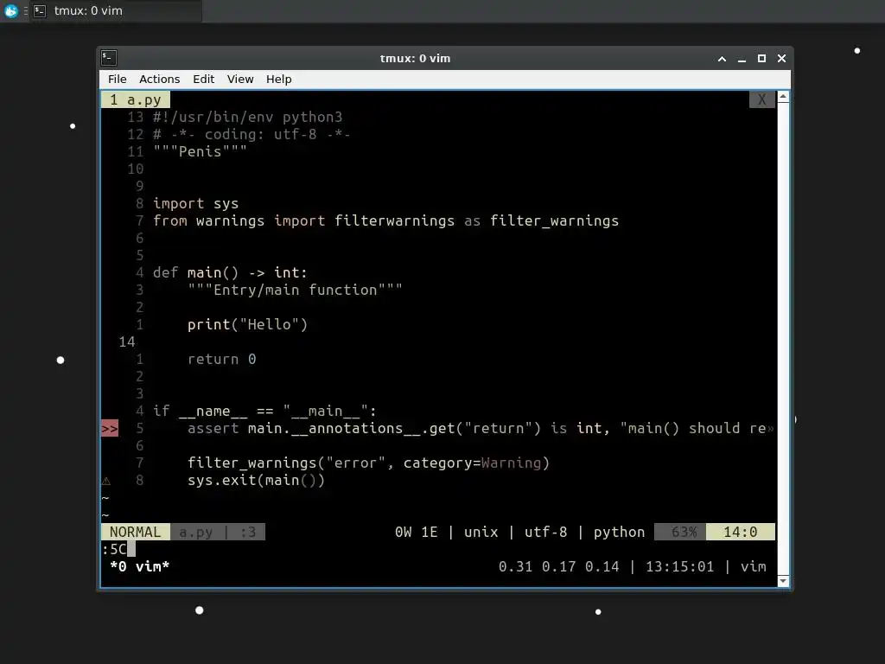
Task: Click the *0 vim* tmux window label
Action: click(139, 566)
